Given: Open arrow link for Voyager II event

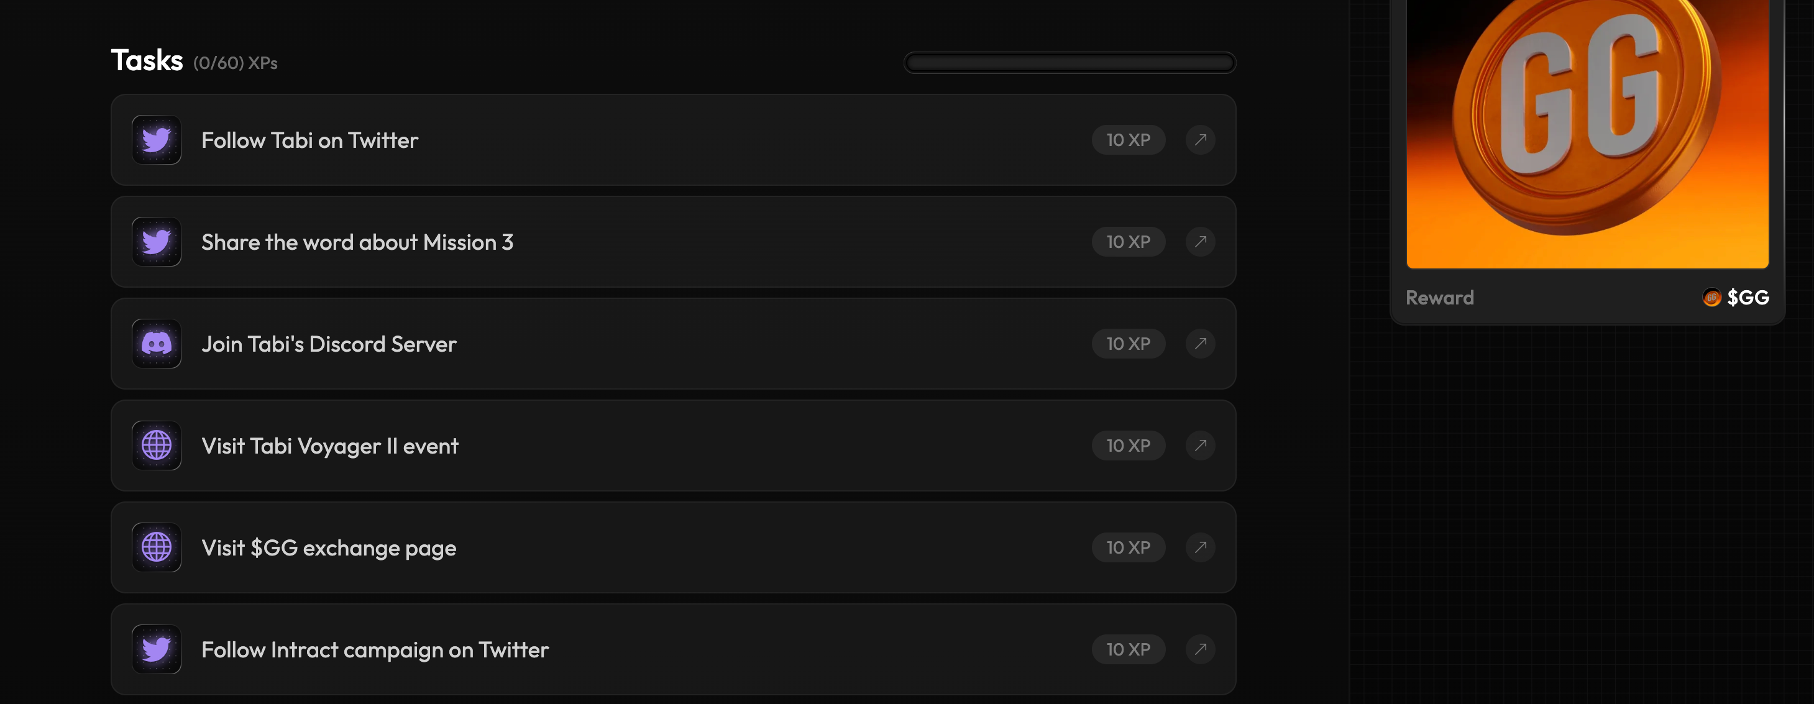Looking at the screenshot, I should point(1200,446).
